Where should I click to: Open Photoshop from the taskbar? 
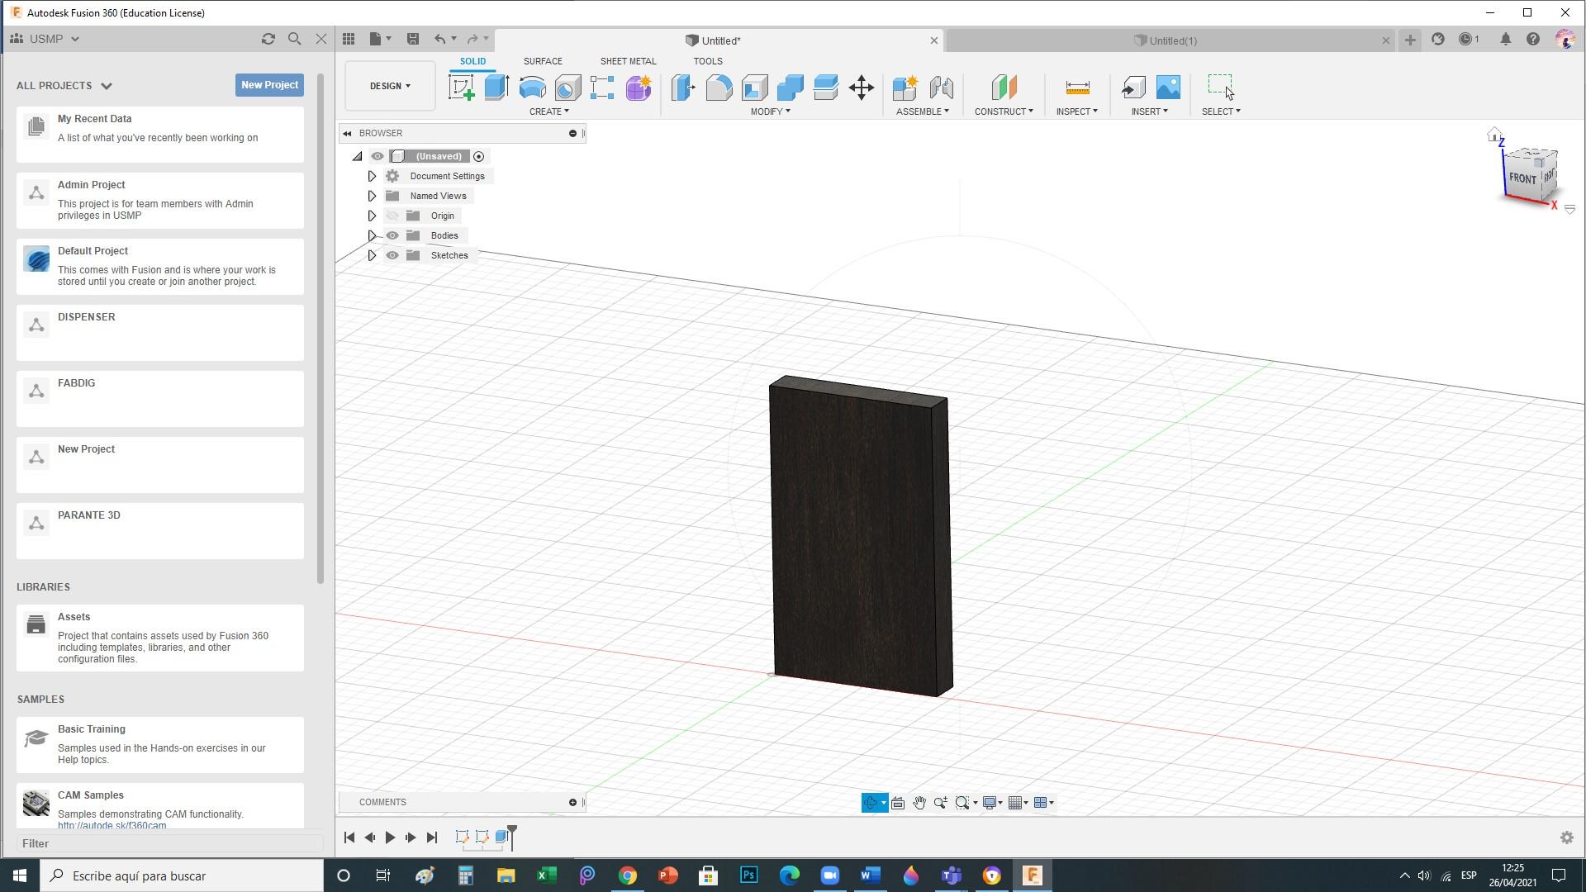[749, 875]
